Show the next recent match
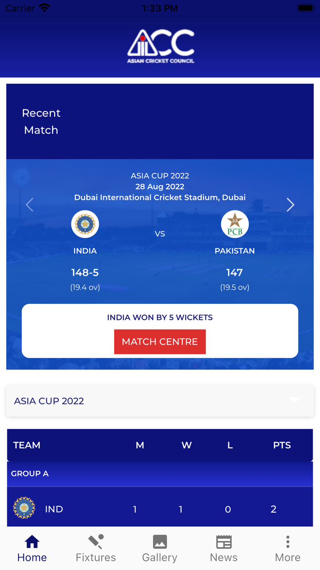Image resolution: width=320 pixels, height=570 pixels. 290,205
